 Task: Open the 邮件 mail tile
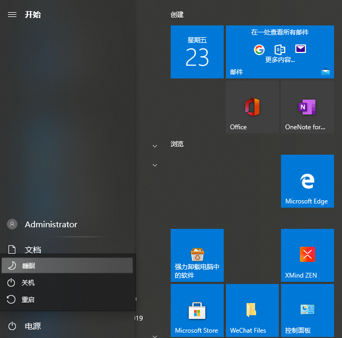point(279,52)
